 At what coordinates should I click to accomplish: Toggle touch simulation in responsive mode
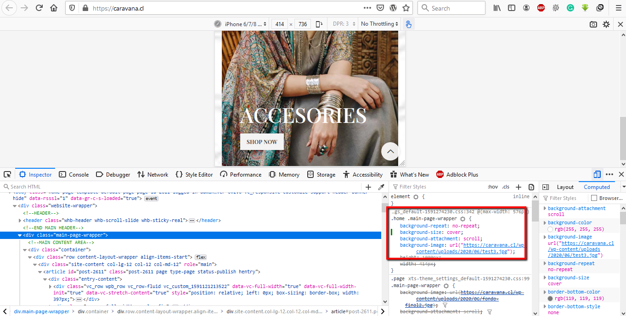408,24
